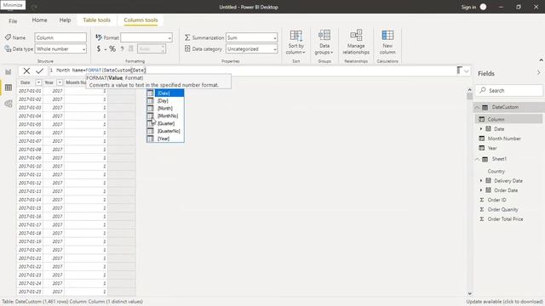This screenshot has height=306, width=545.
Task: Choose [Date] from autocomplete list
Action: (x=165, y=93)
